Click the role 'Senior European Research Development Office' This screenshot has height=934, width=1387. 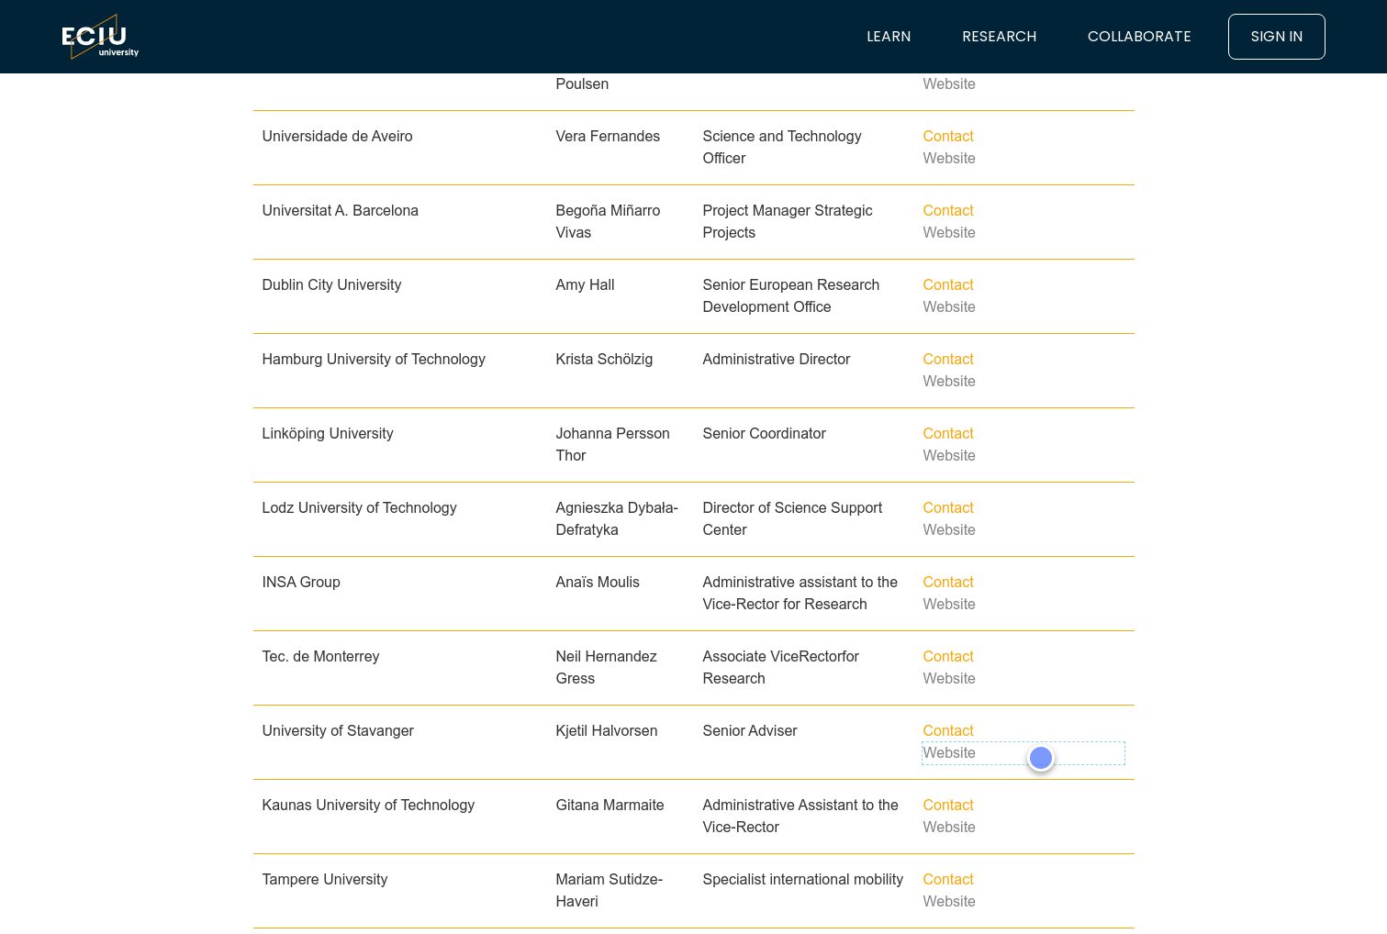791,295
